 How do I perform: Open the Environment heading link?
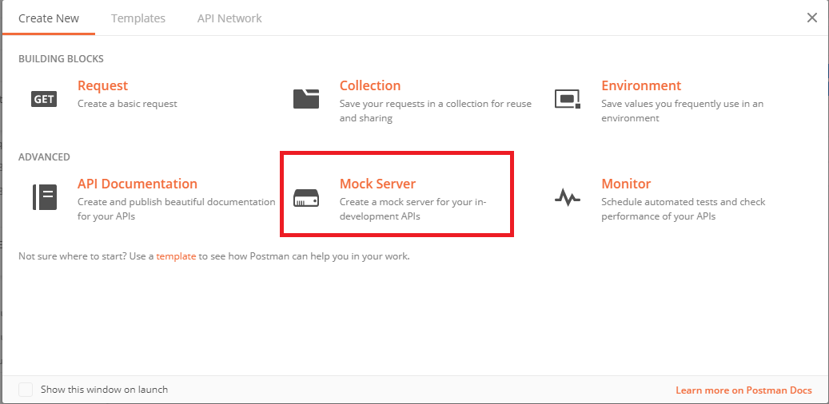tap(641, 85)
